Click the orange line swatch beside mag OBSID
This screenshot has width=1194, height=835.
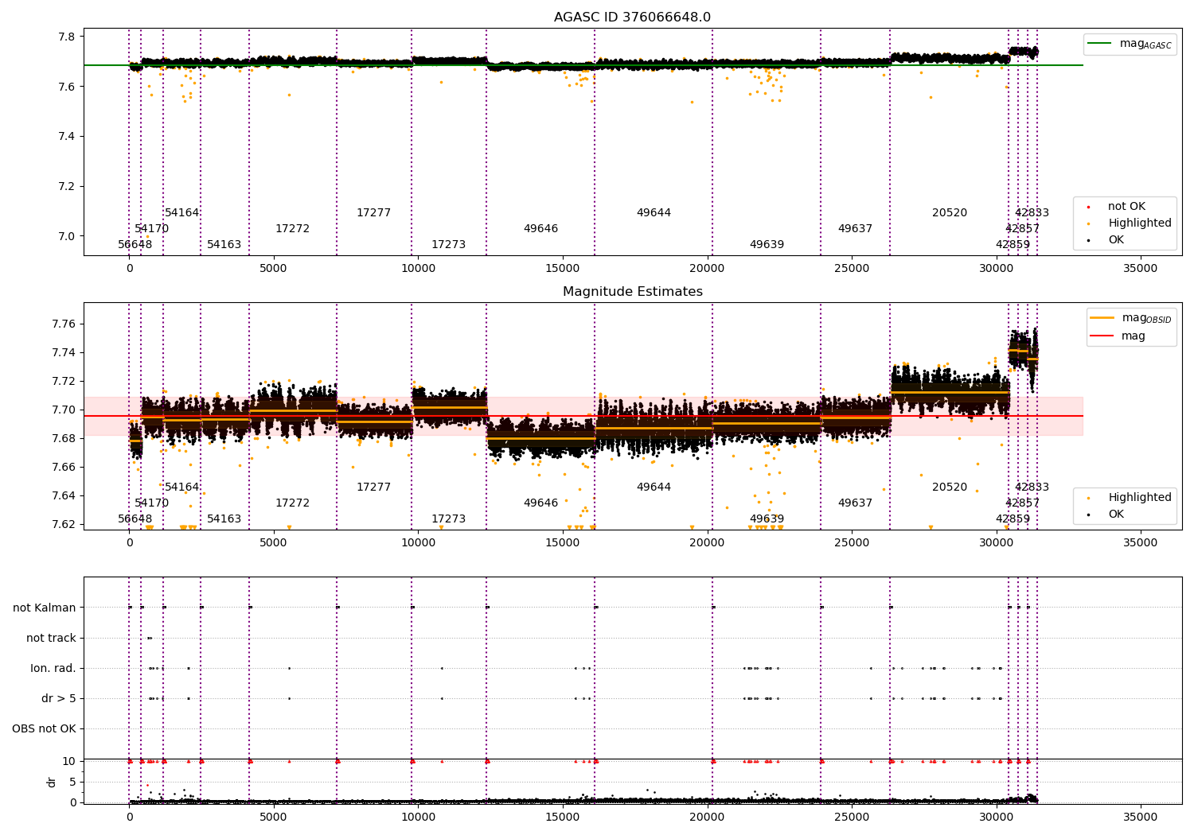point(1102,317)
